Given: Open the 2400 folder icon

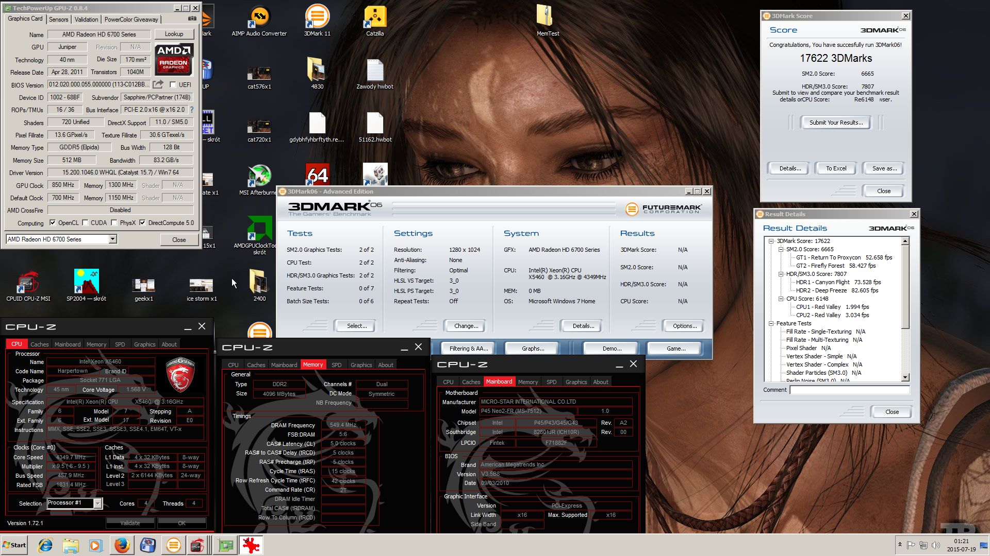Looking at the screenshot, I should 259,285.
